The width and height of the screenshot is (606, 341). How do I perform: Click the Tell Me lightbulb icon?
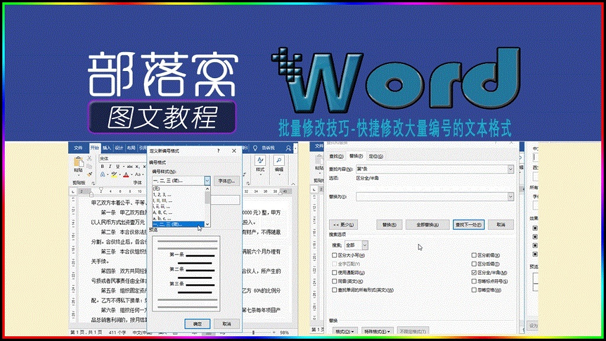coord(255,148)
